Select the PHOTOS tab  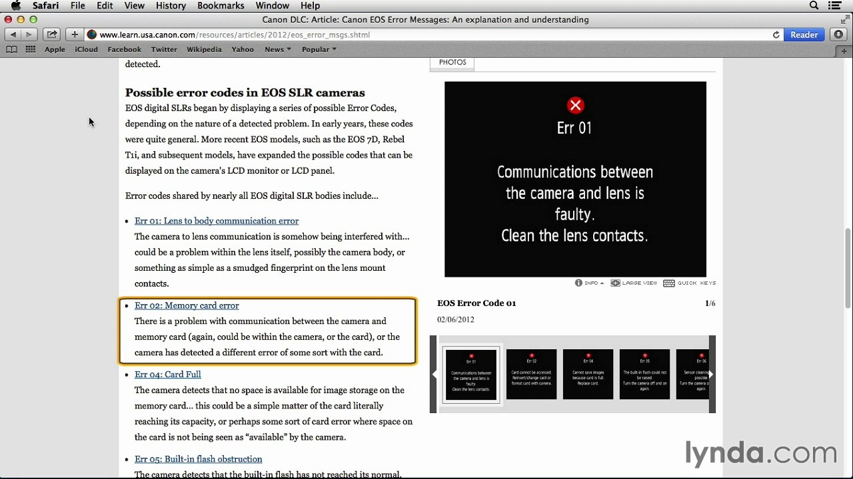[x=452, y=63]
